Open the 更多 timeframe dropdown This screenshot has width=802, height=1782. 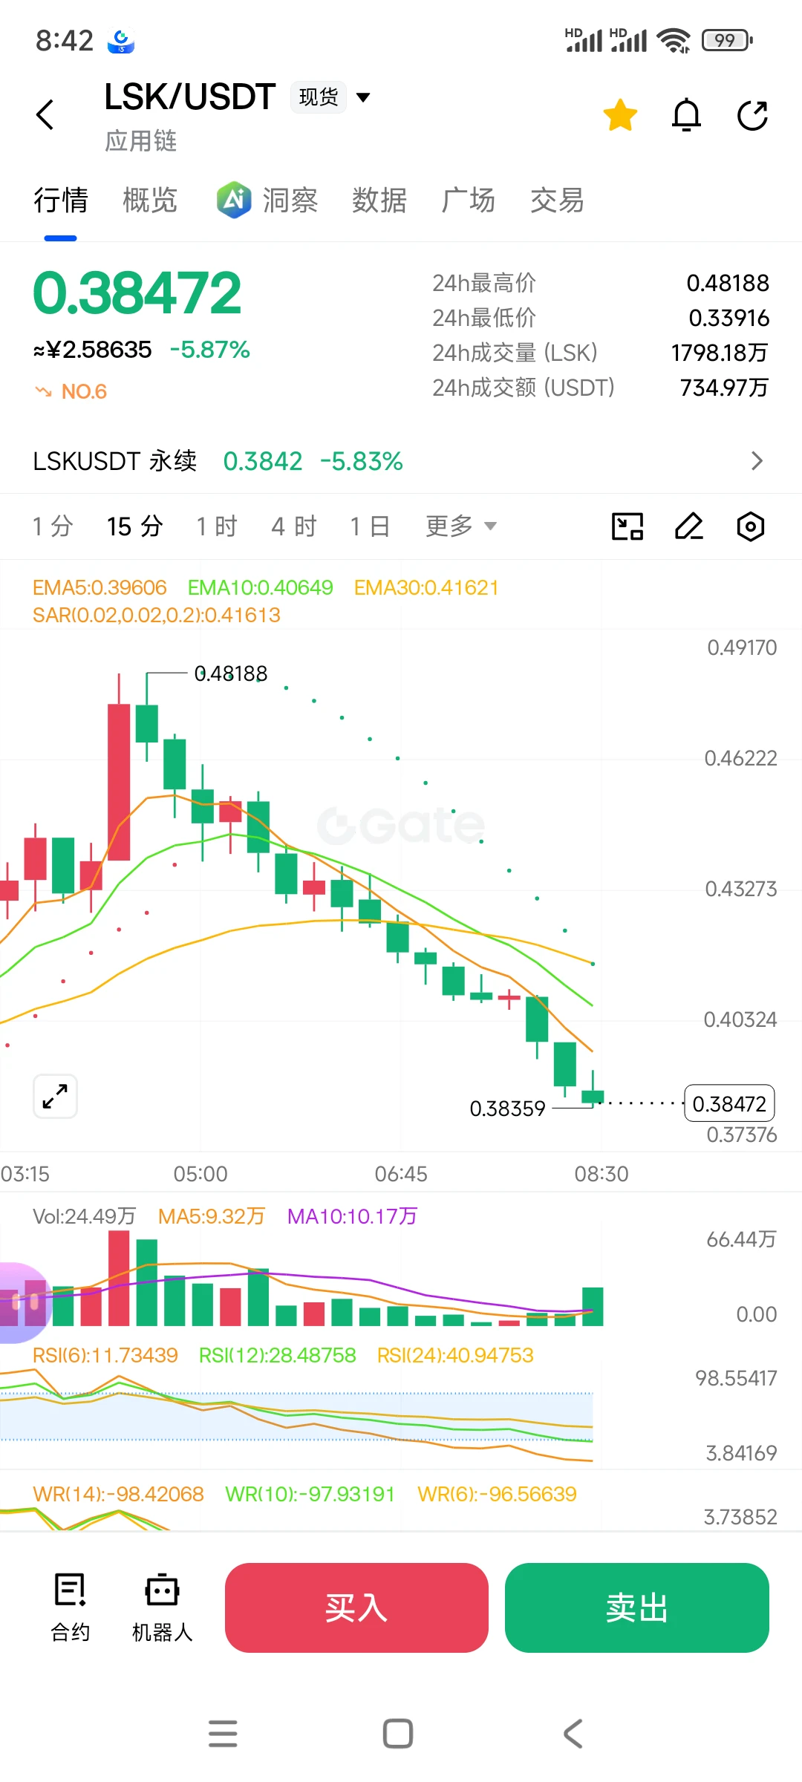point(460,526)
